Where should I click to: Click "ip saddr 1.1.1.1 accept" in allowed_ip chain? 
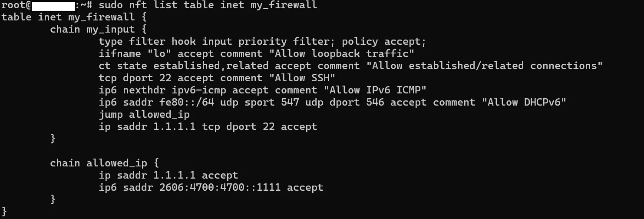pyautogui.click(x=168, y=176)
